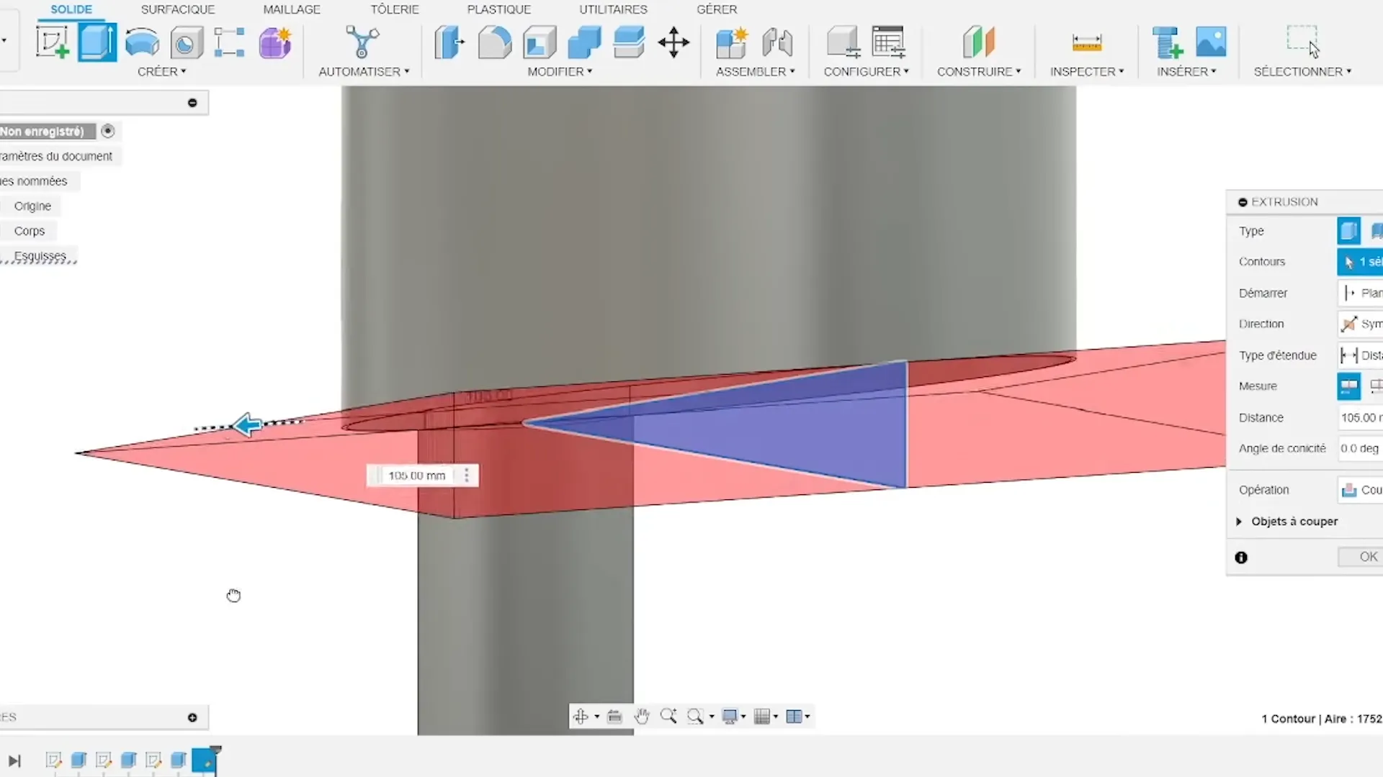
Task: Select the Create Sketch tool
Action: 53,42
